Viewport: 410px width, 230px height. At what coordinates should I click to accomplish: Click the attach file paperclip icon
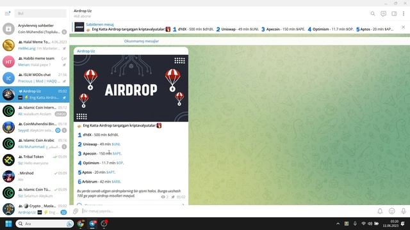click(x=76, y=211)
